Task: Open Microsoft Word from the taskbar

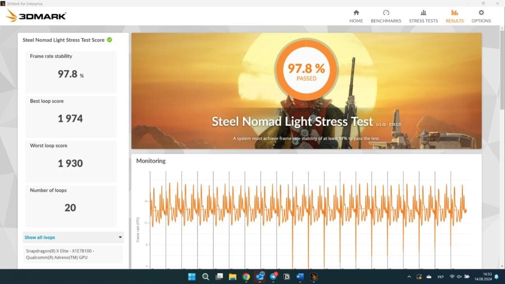Action: point(300,277)
